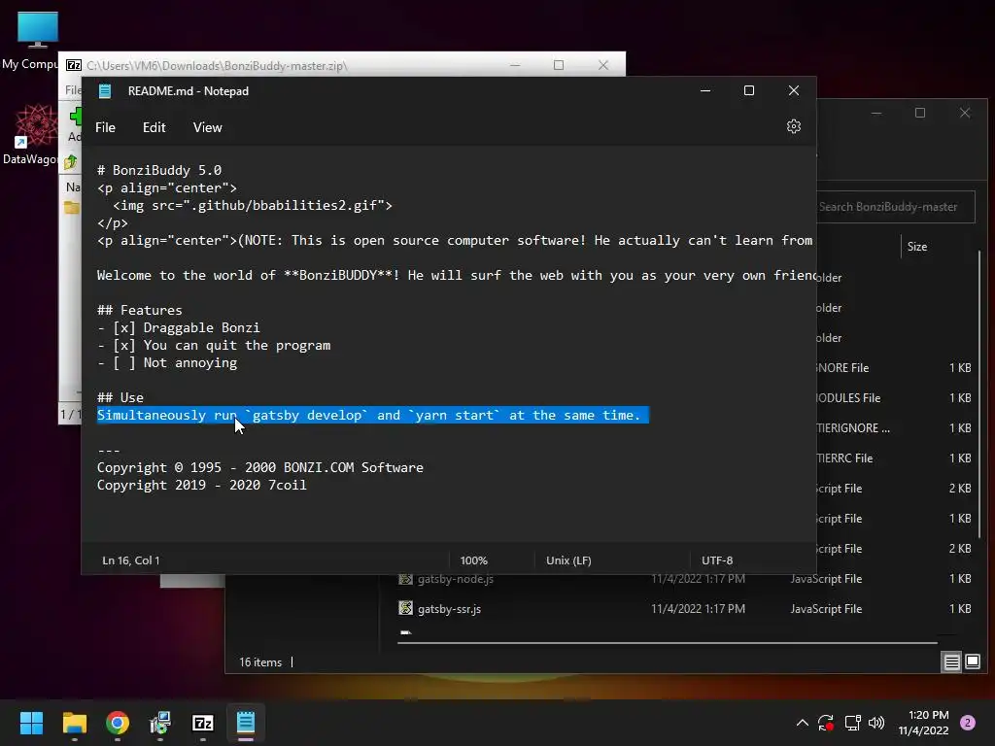
Task: Click the 7-Zip Add green plus icon
Action: 76,117
